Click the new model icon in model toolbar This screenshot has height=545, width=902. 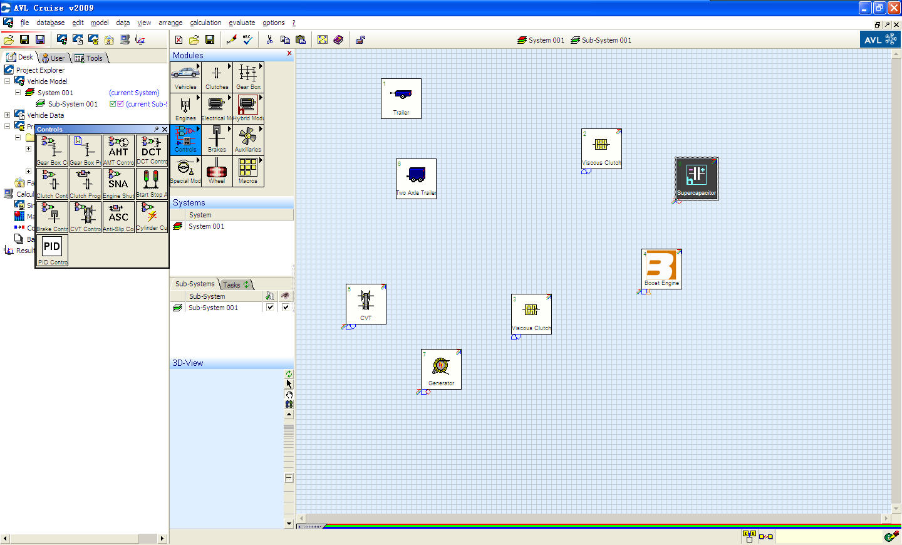(x=179, y=39)
